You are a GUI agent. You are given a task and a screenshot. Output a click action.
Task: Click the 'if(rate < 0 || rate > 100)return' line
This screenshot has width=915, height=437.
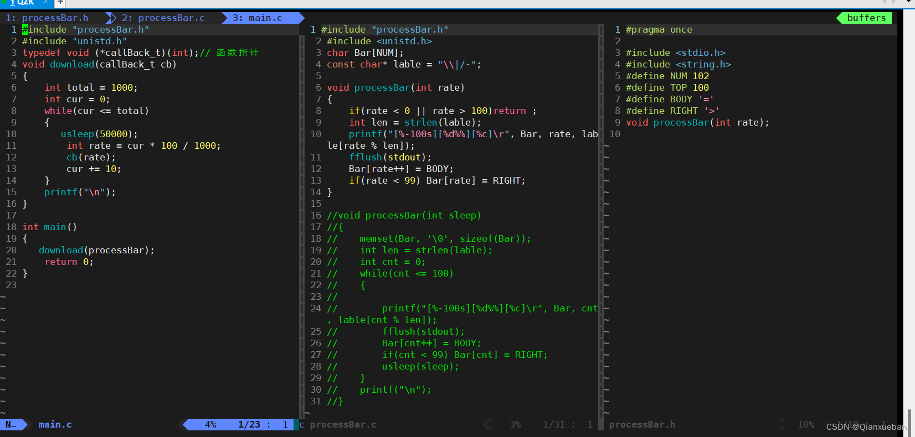(x=443, y=111)
